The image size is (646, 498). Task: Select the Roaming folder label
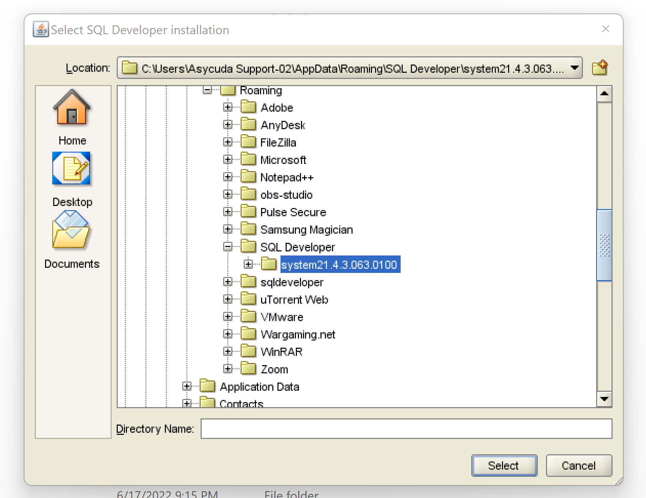(x=261, y=91)
